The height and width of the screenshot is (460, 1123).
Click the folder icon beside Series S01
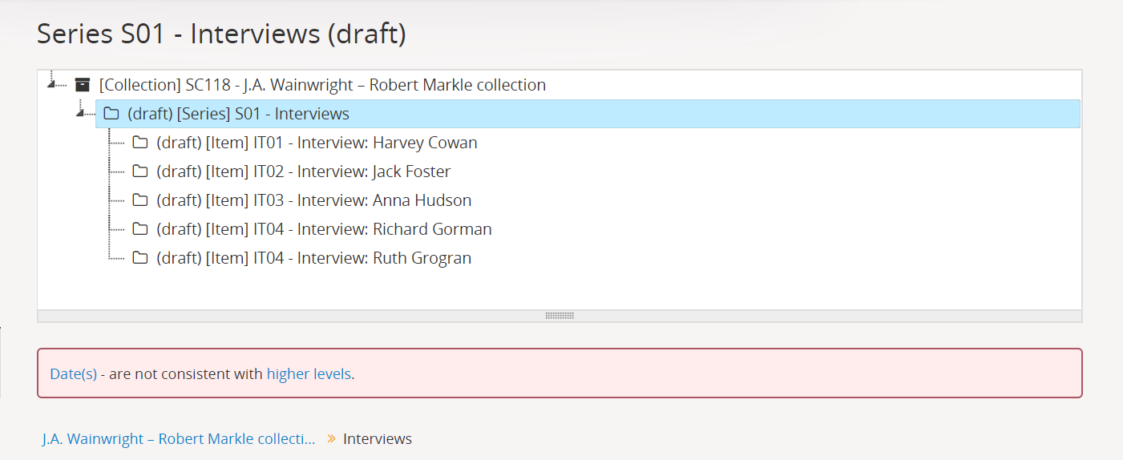[x=111, y=114]
